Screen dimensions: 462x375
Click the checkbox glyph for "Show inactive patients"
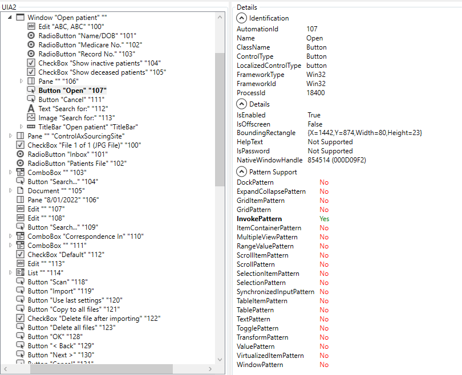[x=31, y=63]
